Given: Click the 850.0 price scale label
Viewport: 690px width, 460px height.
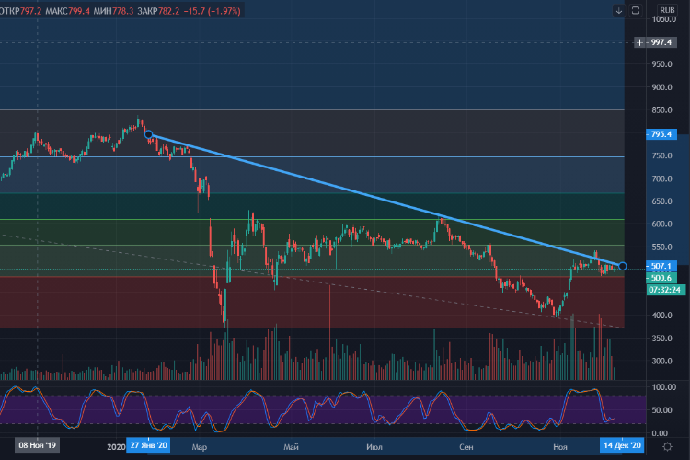Looking at the screenshot, I should (x=662, y=110).
